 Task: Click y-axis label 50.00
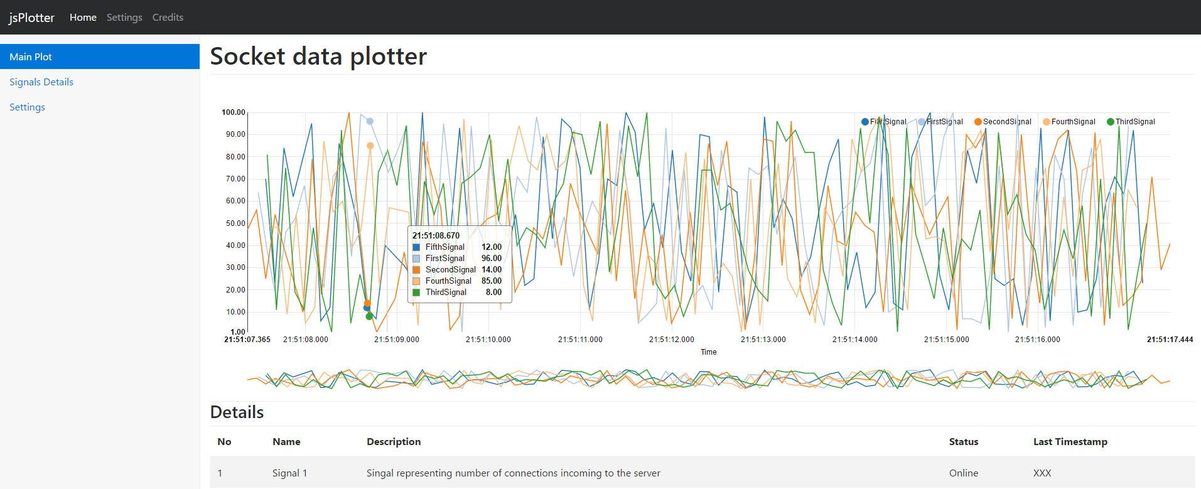pos(236,223)
